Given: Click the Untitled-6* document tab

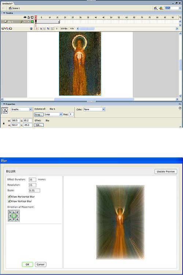Looking at the screenshot, I should 7,3.
